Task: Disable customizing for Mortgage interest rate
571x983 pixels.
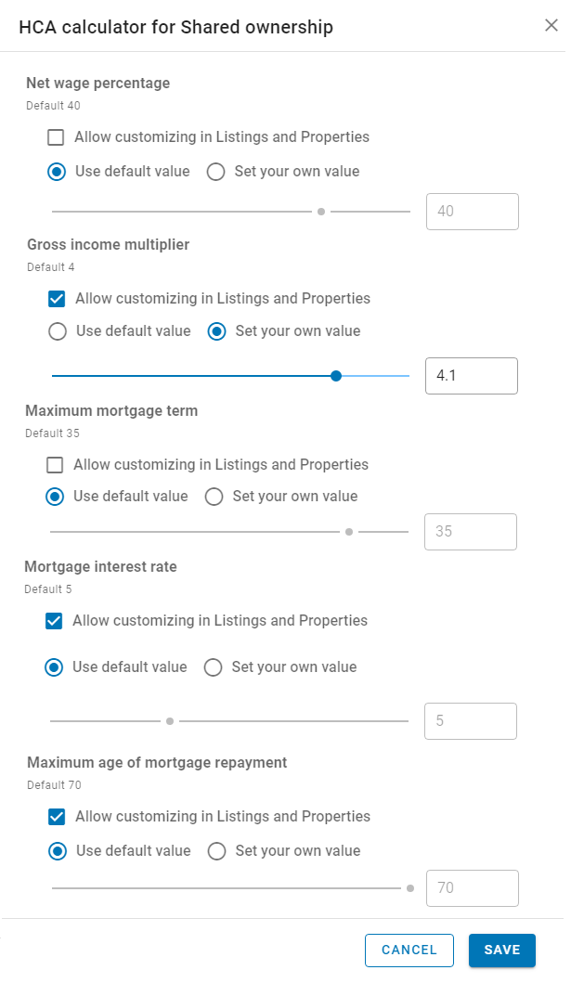Action: point(54,621)
